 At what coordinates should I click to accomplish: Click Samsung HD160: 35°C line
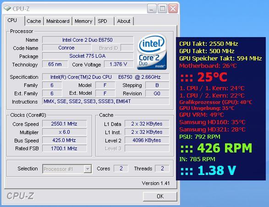point(212,122)
